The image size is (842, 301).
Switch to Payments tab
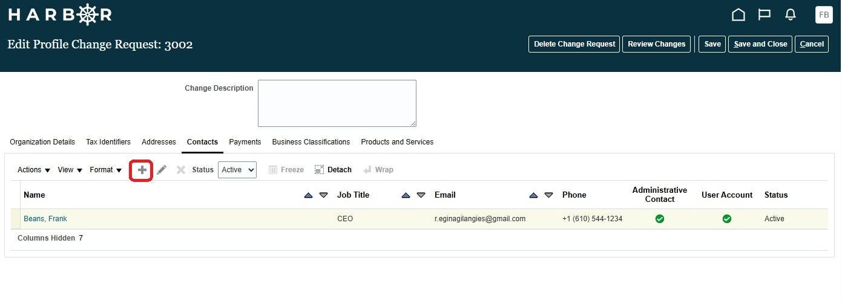[x=245, y=142]
